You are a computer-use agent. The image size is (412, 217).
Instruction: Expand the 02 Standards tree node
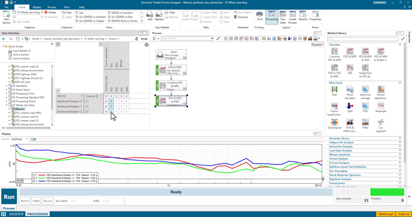[7, 86]
